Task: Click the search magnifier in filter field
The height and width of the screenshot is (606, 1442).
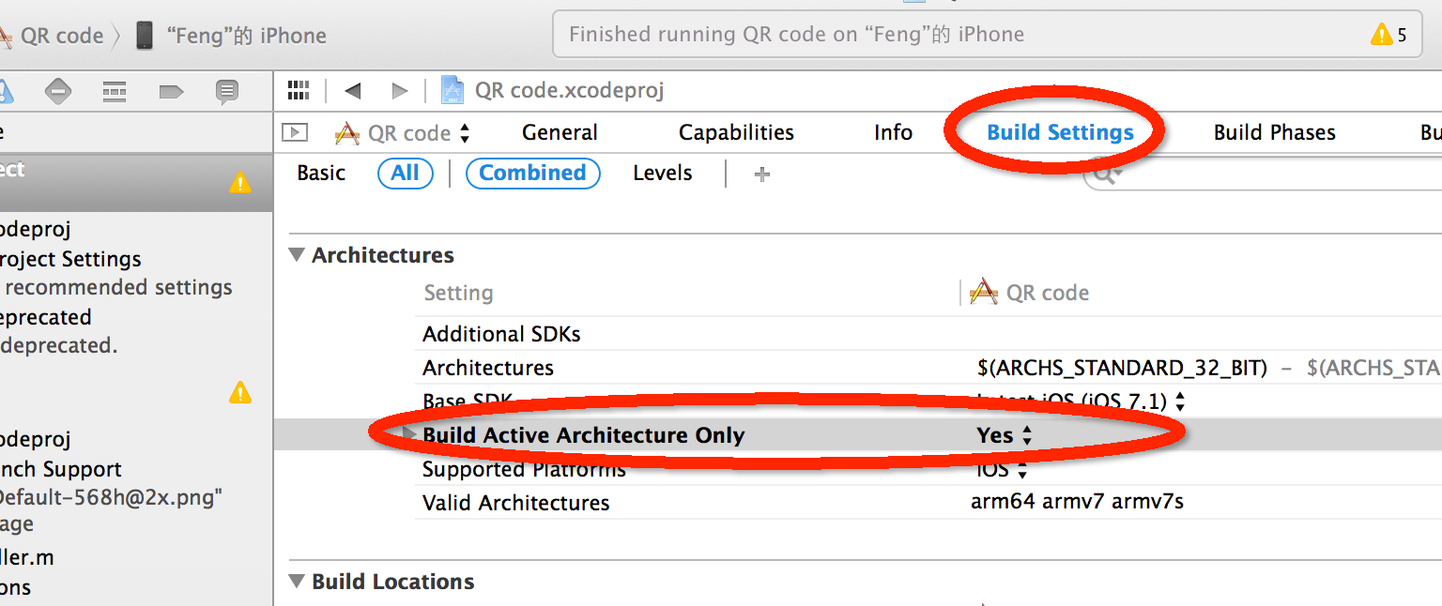Action: tap(1106, 174)
